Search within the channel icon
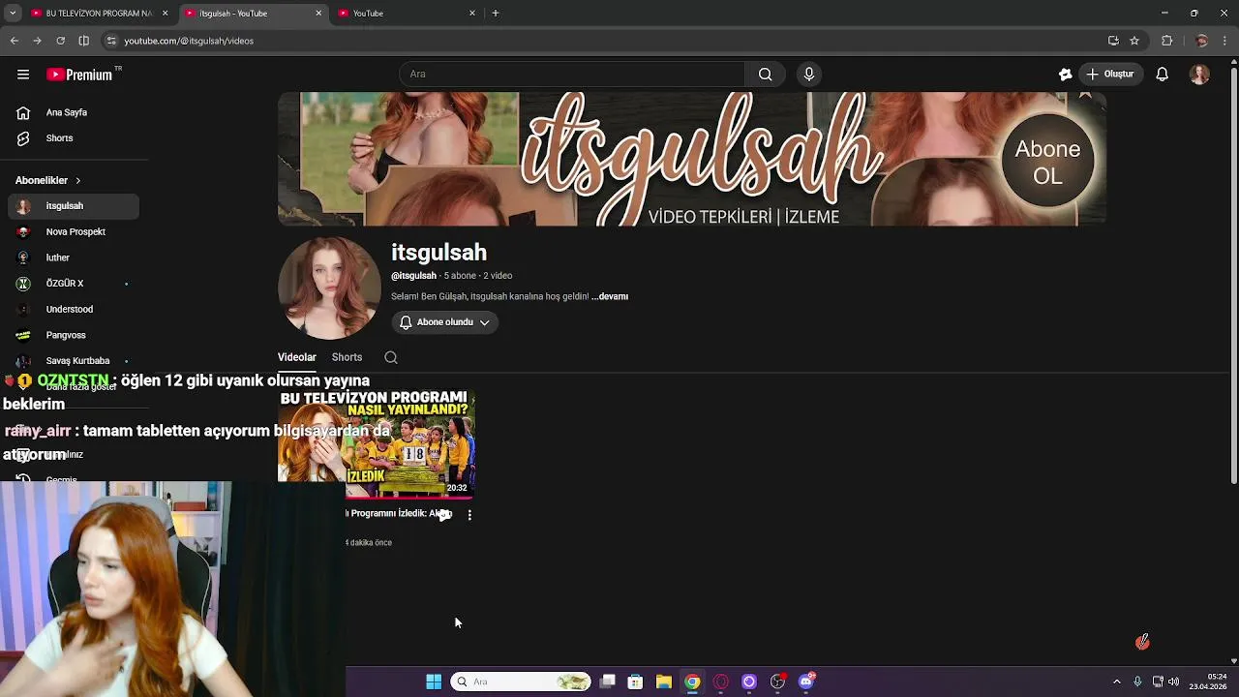1239x697 pixels. pyautogui.click(x=391, y=357)
